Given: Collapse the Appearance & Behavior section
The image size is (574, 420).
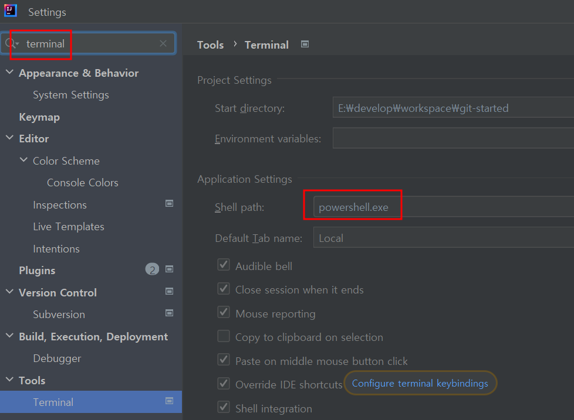Looking at the screenshot, I should click(9, 73).
